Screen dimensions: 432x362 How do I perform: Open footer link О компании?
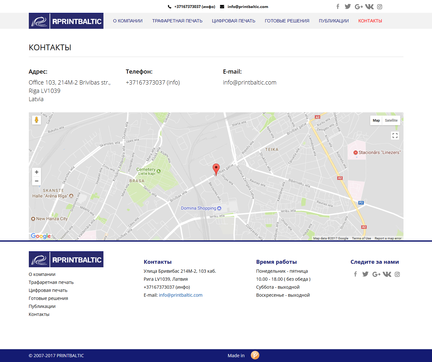pyautogui.click(x=42, y=274)
